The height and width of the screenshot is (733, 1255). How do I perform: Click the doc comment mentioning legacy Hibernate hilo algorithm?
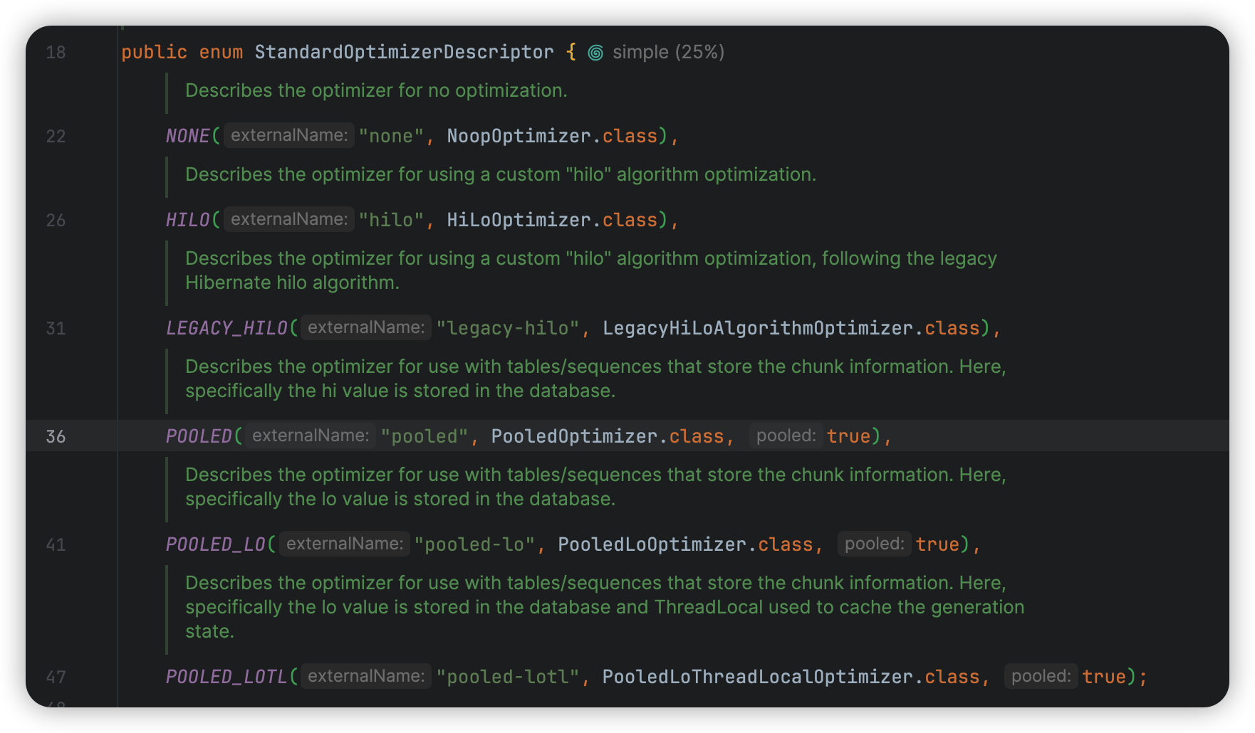tap(590, 270)
